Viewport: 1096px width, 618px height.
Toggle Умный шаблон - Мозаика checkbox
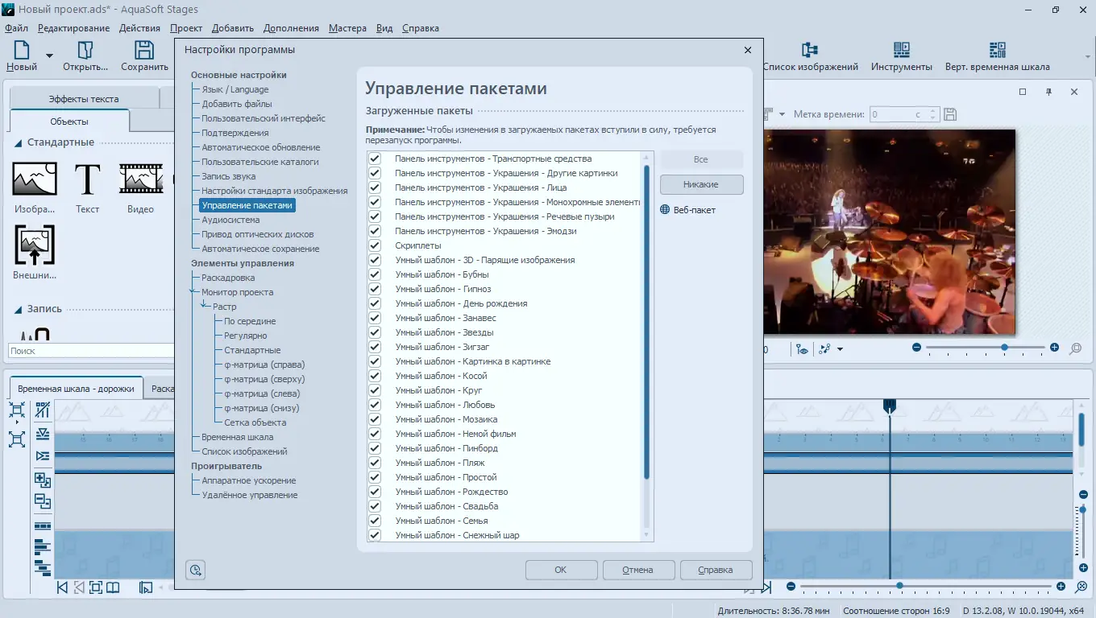click(375, 419)
